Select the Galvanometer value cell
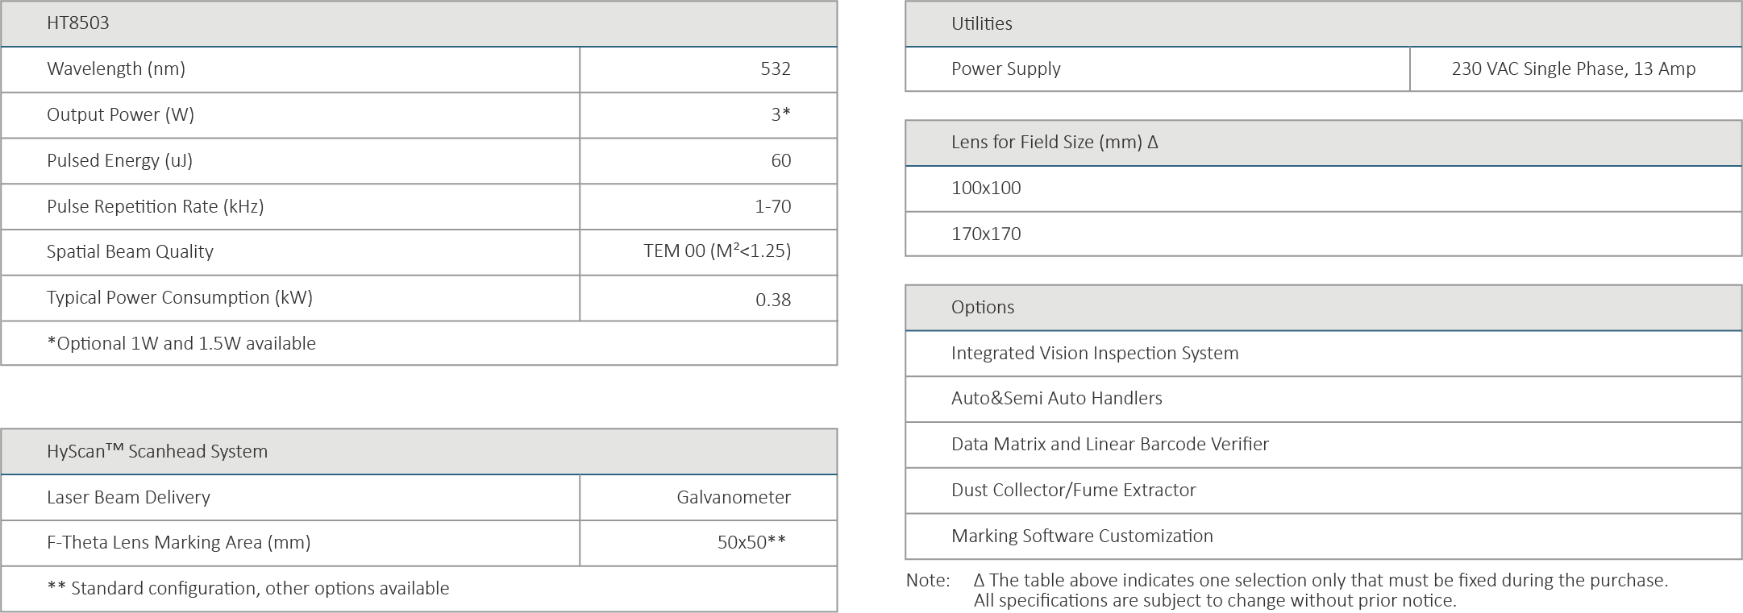 pos(733,498)
